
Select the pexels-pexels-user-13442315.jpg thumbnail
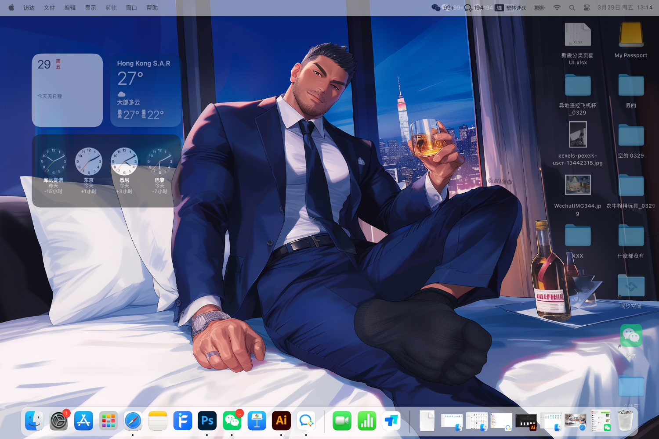pyautogui.click(x=577, y=134)
